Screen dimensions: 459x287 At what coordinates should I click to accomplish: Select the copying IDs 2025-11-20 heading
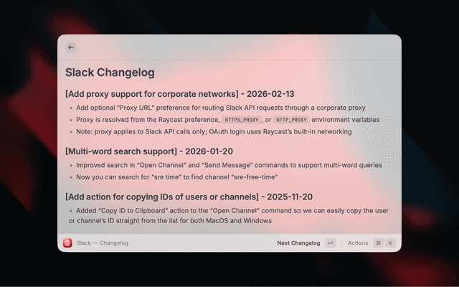click(189, 197)
